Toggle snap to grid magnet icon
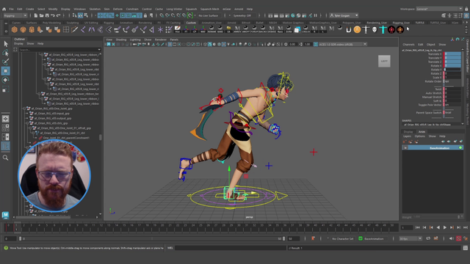 (x=162, y=15)
